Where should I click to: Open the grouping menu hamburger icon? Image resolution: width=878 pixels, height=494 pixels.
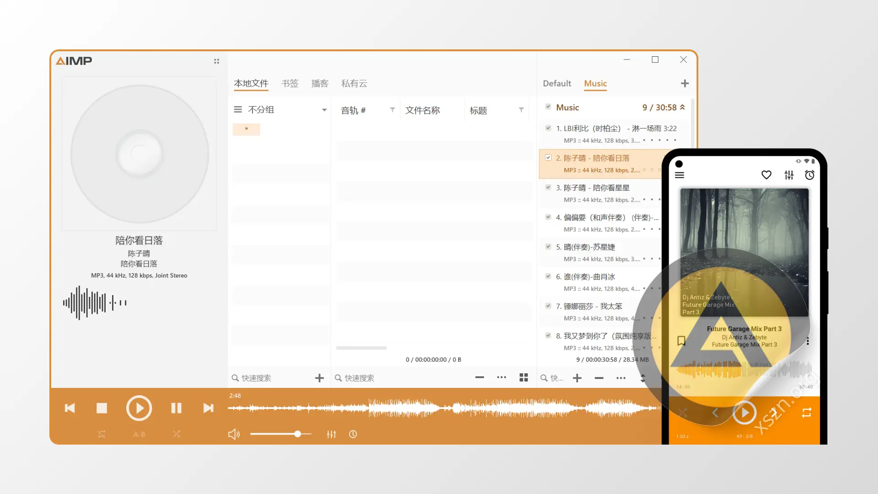click(238, 109)
